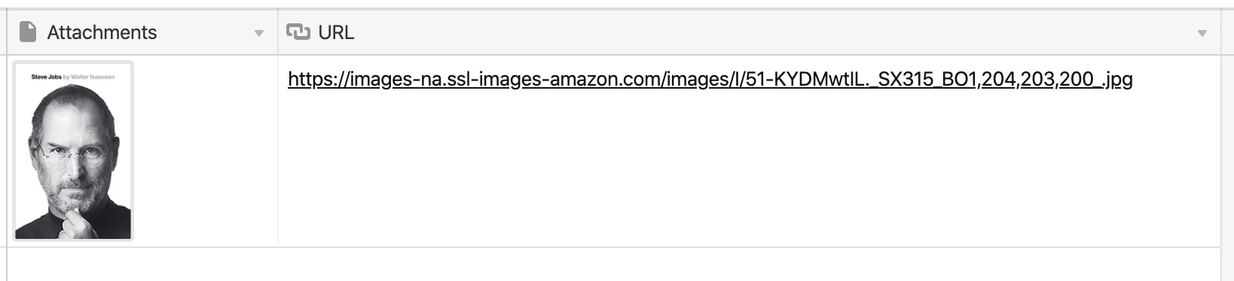The width and height of the screenshot is (1234, 281).
Task: Click the empty row beneath the URL cell
Action: pyautogui.click(x=749, y=264)
